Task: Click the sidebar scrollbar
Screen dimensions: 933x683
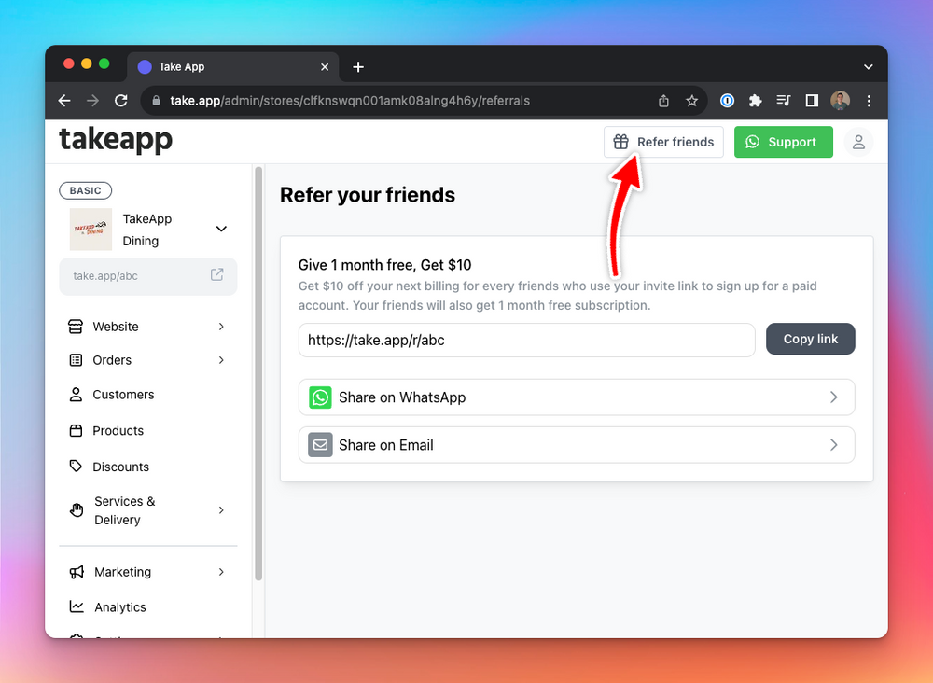Action: pyautogui.click(x=258, y=373)
